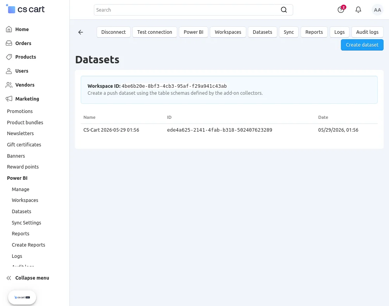Go to Reward points in the sidebar
The image size is (389, 306).
coord(23,167)
